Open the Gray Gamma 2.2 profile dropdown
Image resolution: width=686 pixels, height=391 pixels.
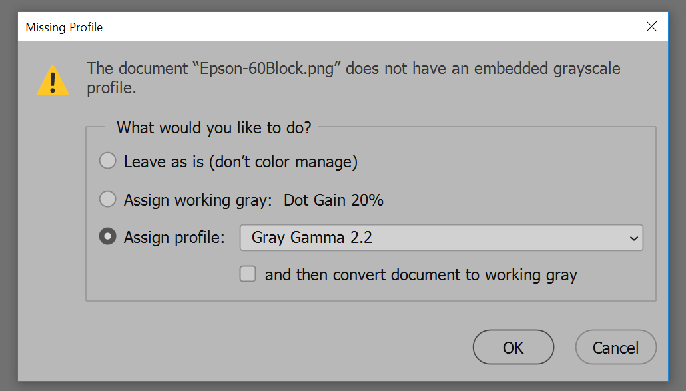point(442,238)
